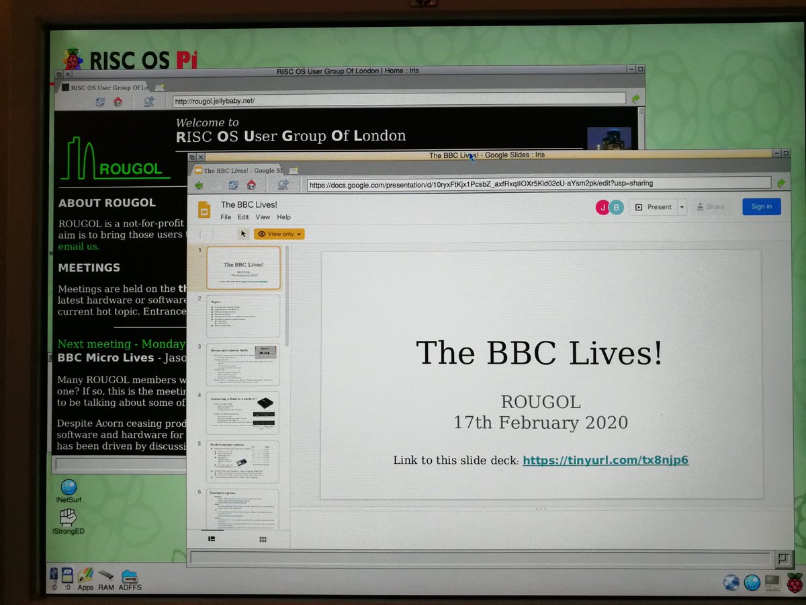Screen dimensions: 806x605
Task: Click green go arrow beside Google Slides URL
Action: (x=781, y=183)
